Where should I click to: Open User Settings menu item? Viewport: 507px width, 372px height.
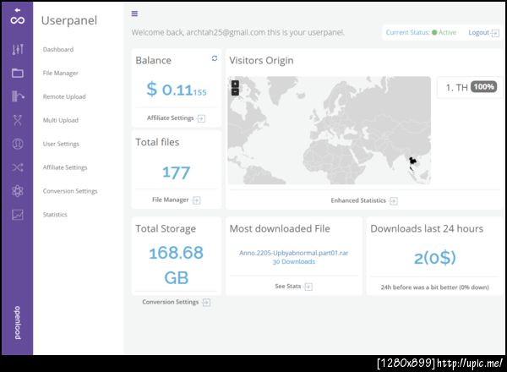pyautogui.click(x=61, y=144)
